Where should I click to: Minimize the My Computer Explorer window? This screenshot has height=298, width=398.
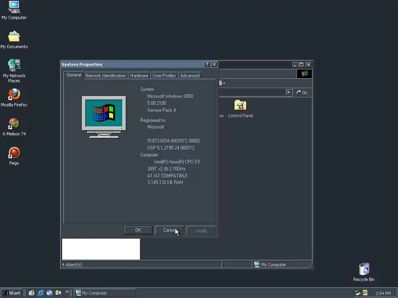coord(295,65)
